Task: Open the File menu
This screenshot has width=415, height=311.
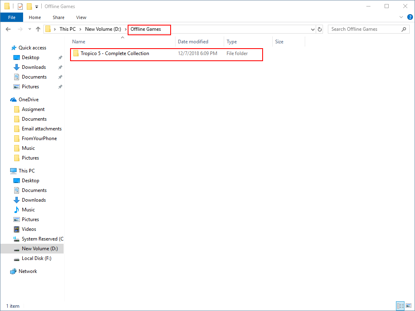Action: point(12,17)
